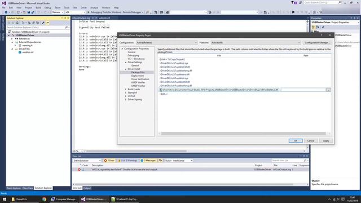Collapse the Driver Install node

click(x=126, y=69)
